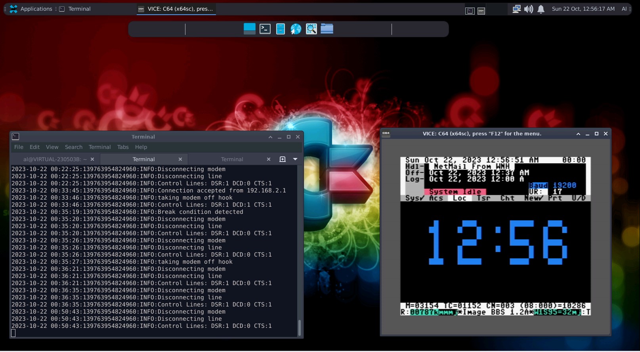Close the Terminal window

pyautogui.click(x=298, y=137)
